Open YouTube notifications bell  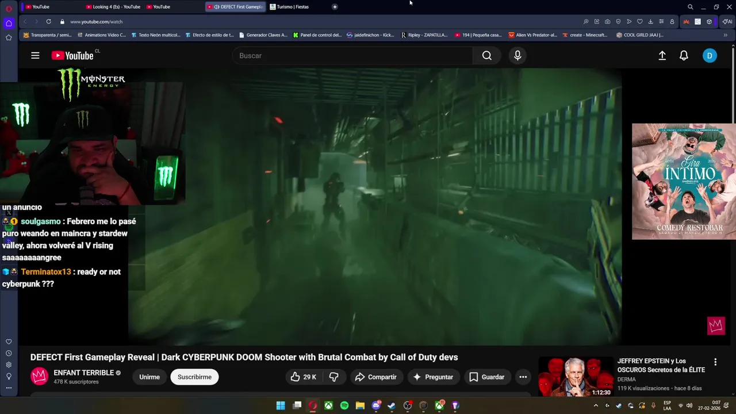pos(684,56)
